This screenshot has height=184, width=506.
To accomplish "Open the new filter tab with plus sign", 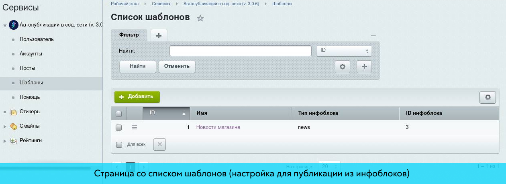I will (159, 36).
